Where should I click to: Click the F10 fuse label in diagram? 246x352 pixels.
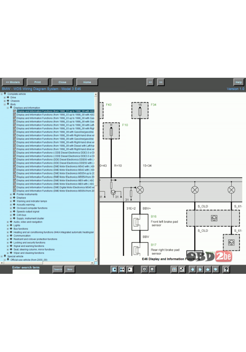pyautogui.click(x=125, y=125)
